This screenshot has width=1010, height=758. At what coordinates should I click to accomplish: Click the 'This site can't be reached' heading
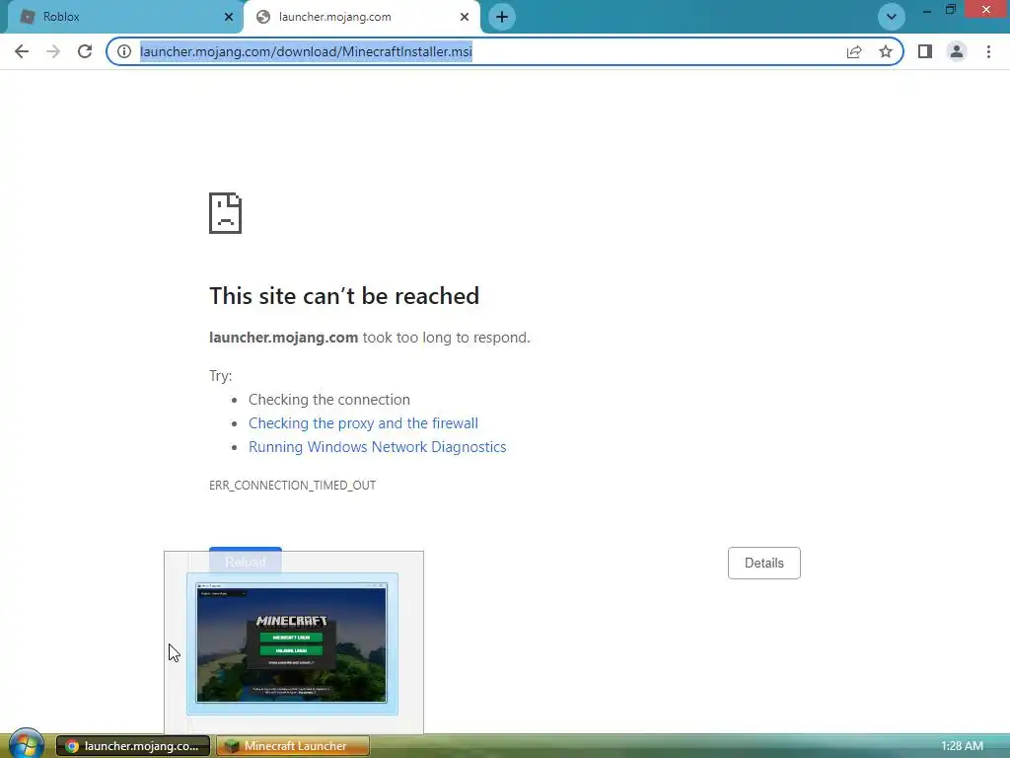click(344, 296)
